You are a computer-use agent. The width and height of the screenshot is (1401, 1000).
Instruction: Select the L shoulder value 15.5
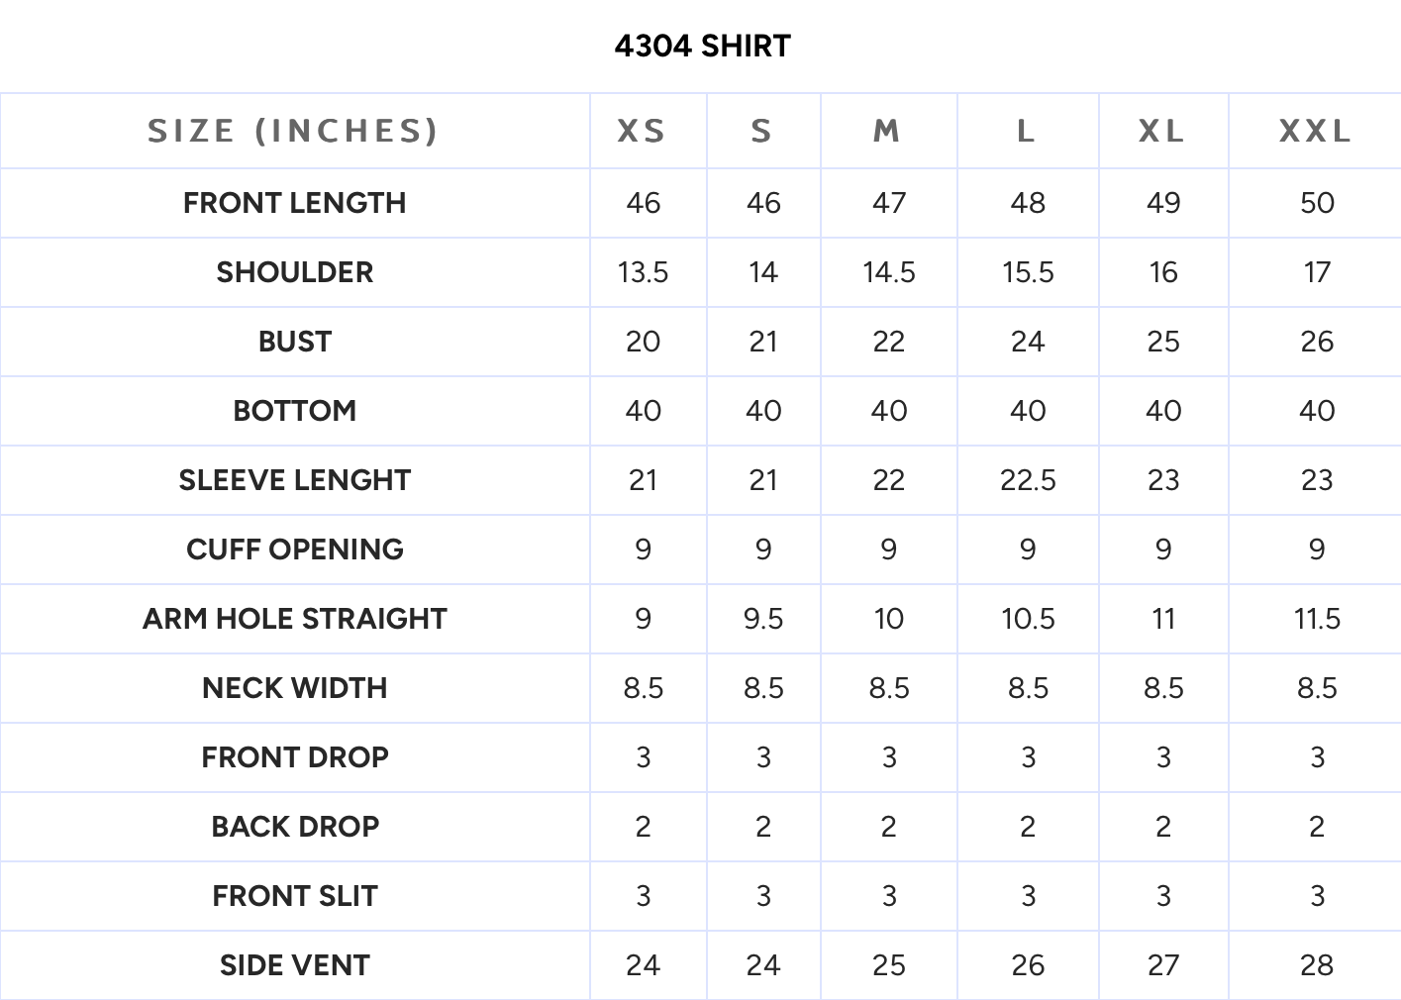tap(1028, 272)
